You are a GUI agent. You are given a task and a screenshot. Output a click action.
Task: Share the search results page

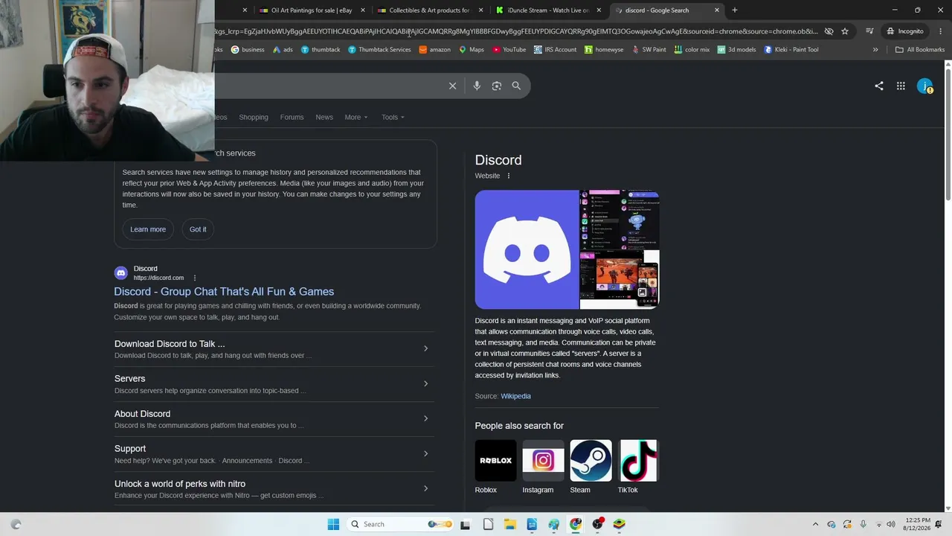click(x=879, y=86)
